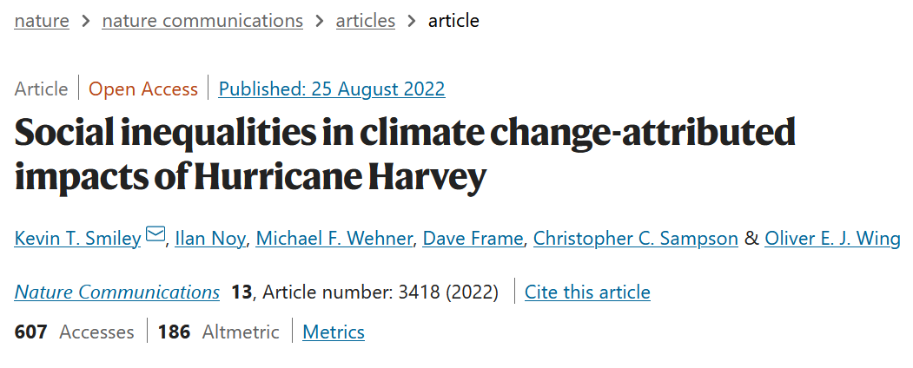Click the chevron before the articles breadcrumb
This screenshot has height=368, width=913.
point(320,21)
